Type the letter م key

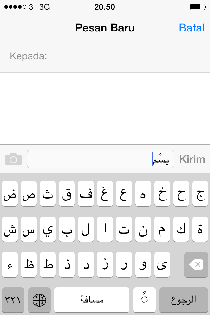[162, 229]
